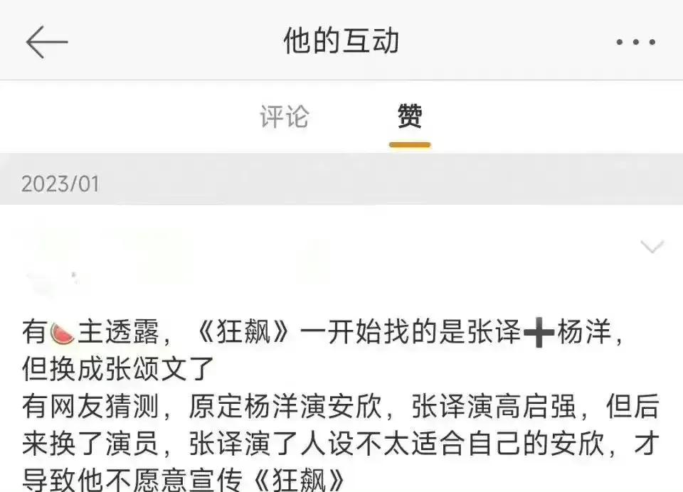683x492 pixels.
Task: Click the line 但换成张颂文了
Action: (x=118, y=369)
